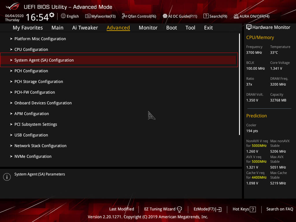This screenshot has width=296, height=222.
Task: Start EZ Tuning Wizard
Action: (x=160, y=209)
